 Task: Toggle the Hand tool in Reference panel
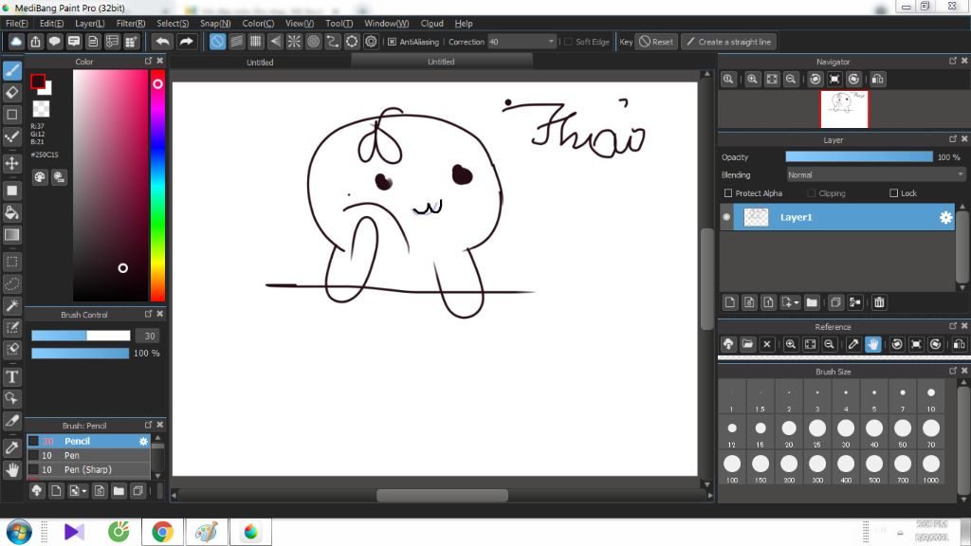pos(872,344)
